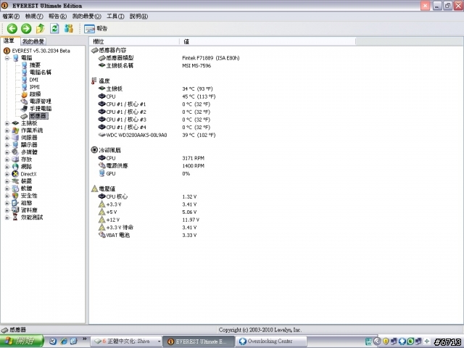This screenshot has width=464, height=348.
Task: Select the Portable Computer (手提電腦) icon
Action: click(x=25, y=109)
